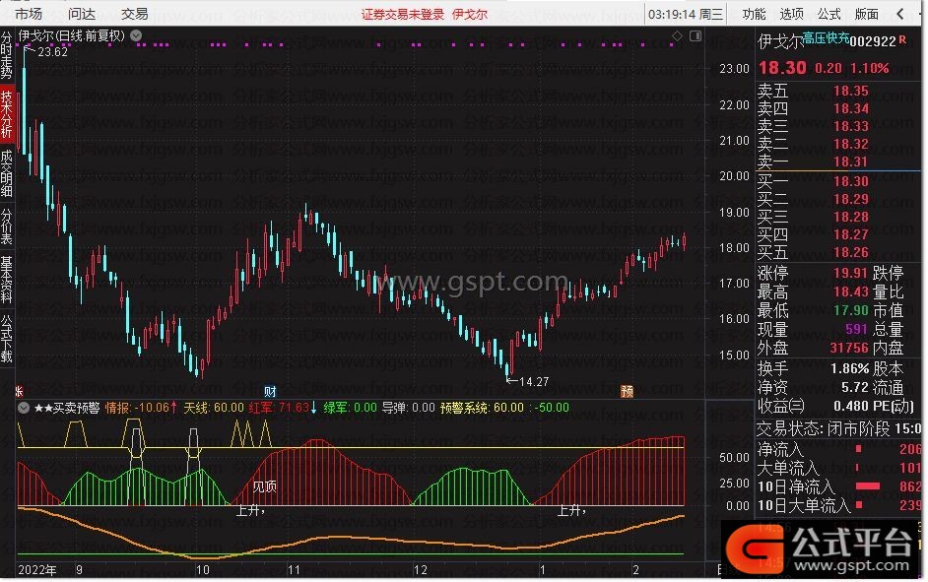Open the 版面 menu

(867, 14)
